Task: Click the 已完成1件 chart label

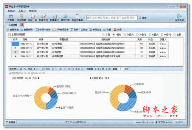Action: 139,84
